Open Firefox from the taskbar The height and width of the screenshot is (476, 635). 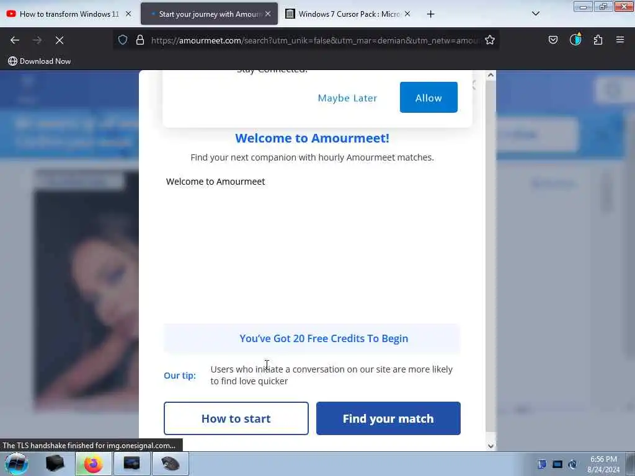pos(93,464)
